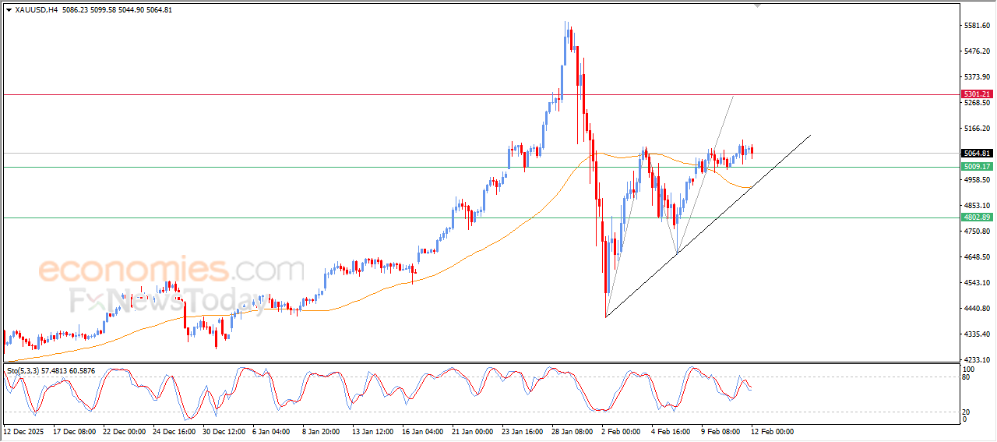This screenshot has height=442, width=997.
Task: Click the XAUUSD,H4 symbol title
Action: 36,10
